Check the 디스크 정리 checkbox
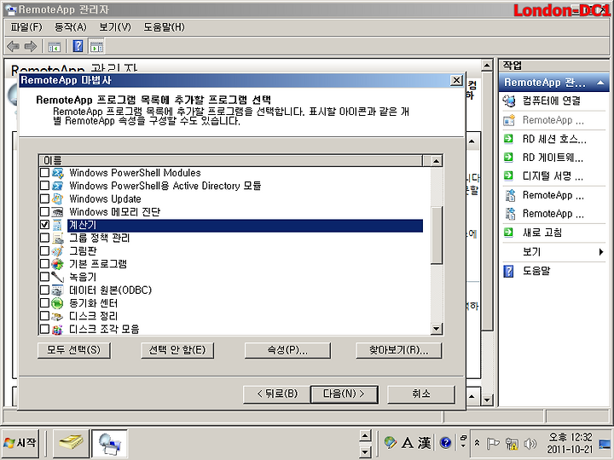This screenshot has width=614, height=460. click(44, 316)
